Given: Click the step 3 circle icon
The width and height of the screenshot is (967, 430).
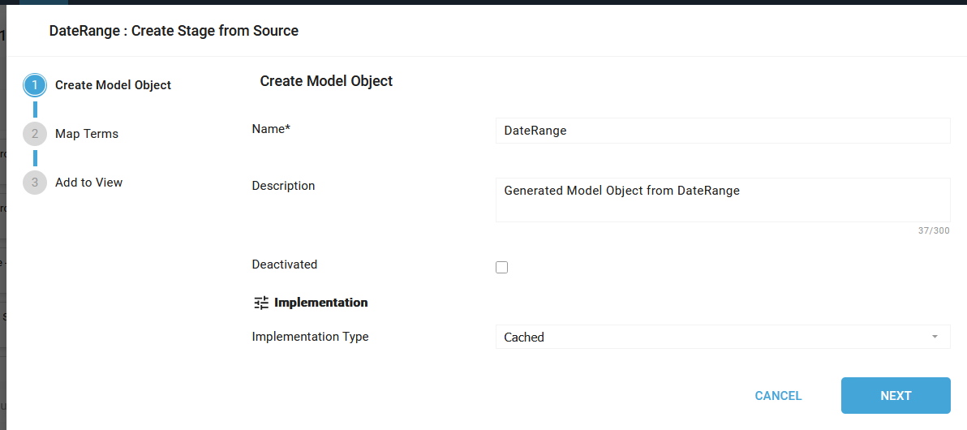Looking at the screenshot, I should pyautogui.click(x=35, y=183).
